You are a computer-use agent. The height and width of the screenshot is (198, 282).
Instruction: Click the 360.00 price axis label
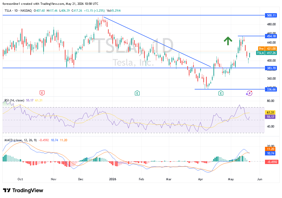[271, 78]
